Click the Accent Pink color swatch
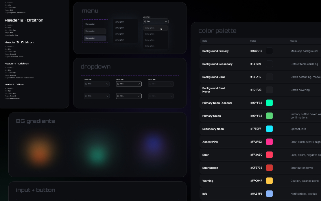Screen dimensions: 321x201 [269, 142]
